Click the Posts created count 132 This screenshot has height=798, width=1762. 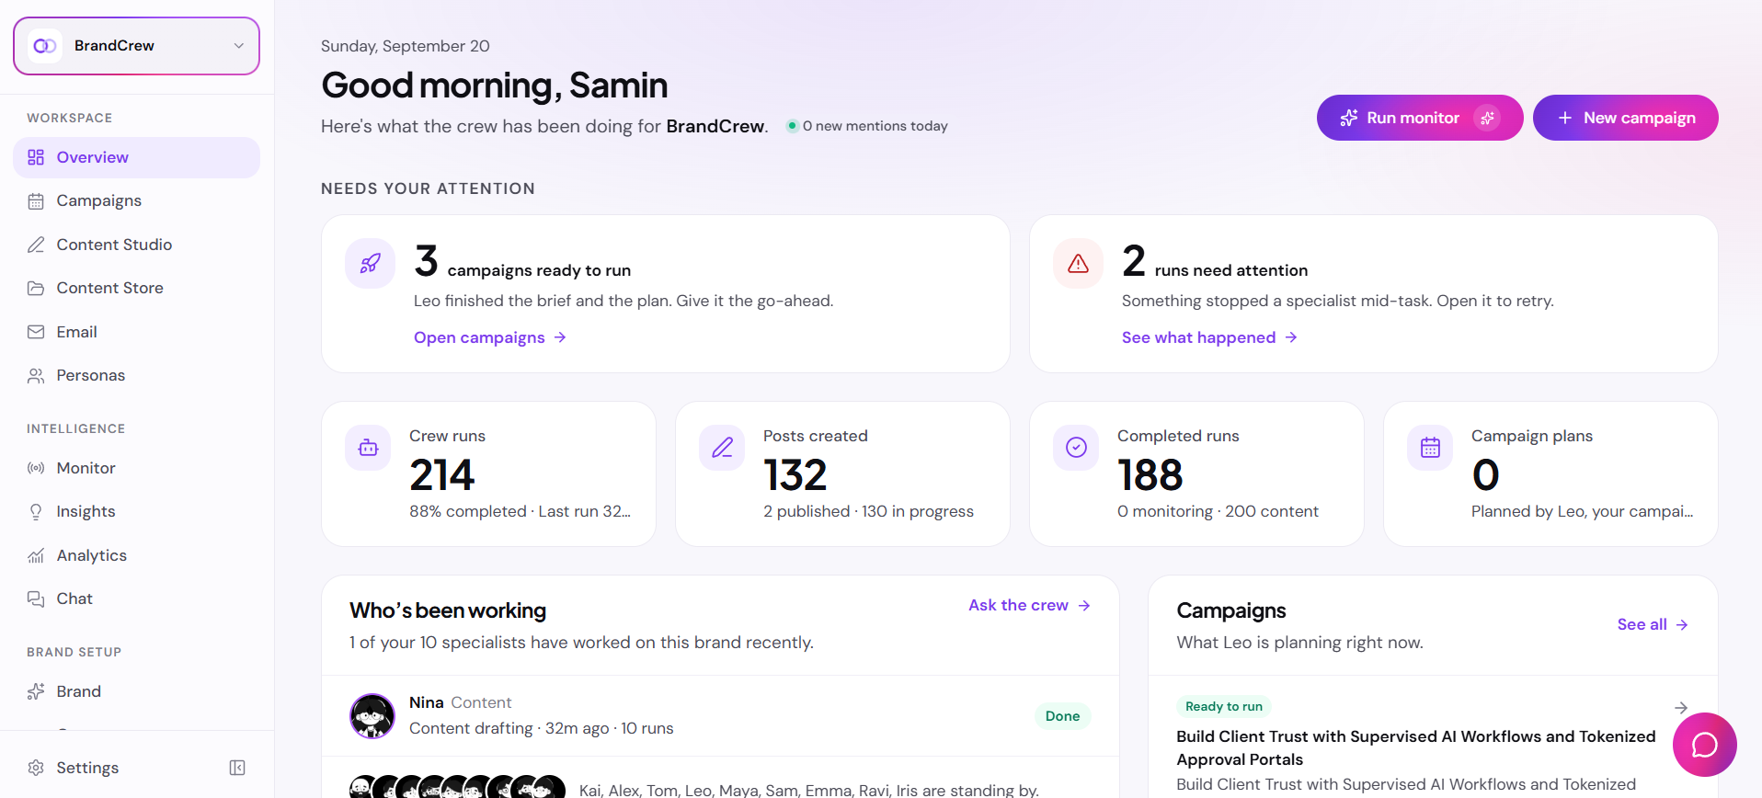click(x=795, y=475)
